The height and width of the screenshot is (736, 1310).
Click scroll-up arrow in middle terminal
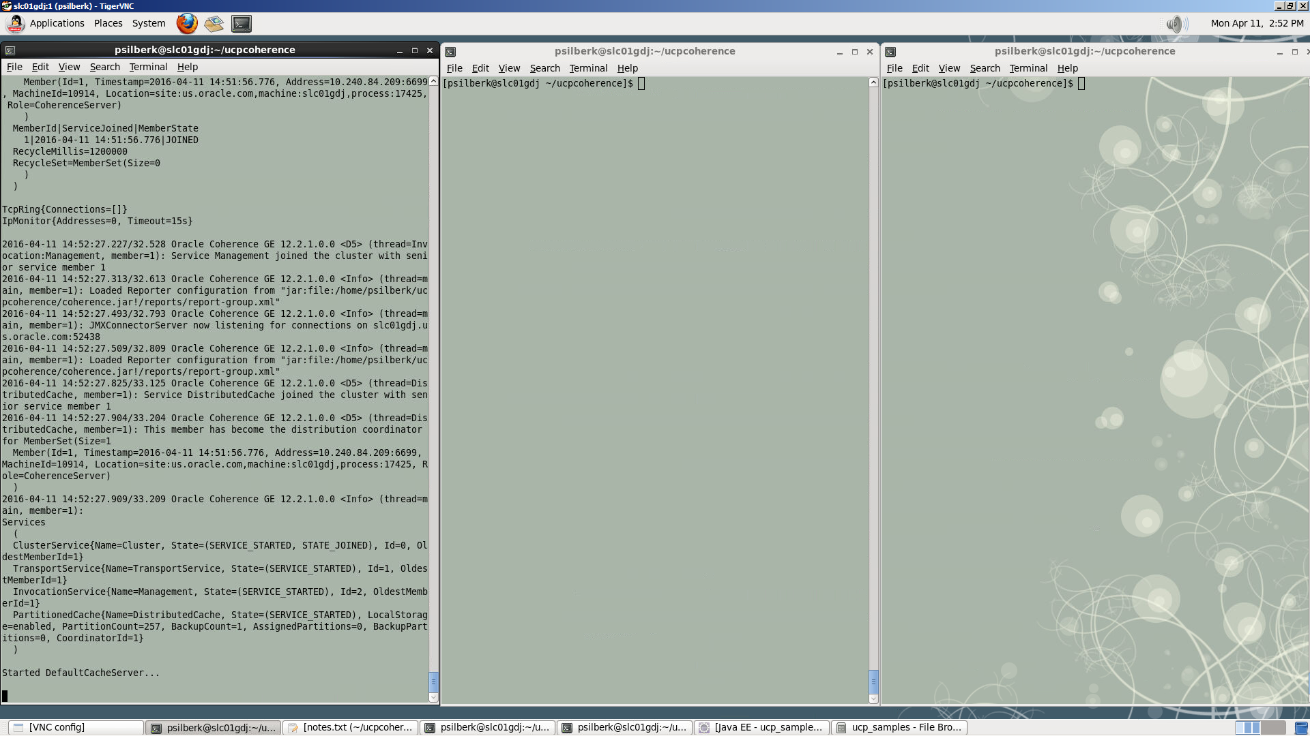click(873, 82)
